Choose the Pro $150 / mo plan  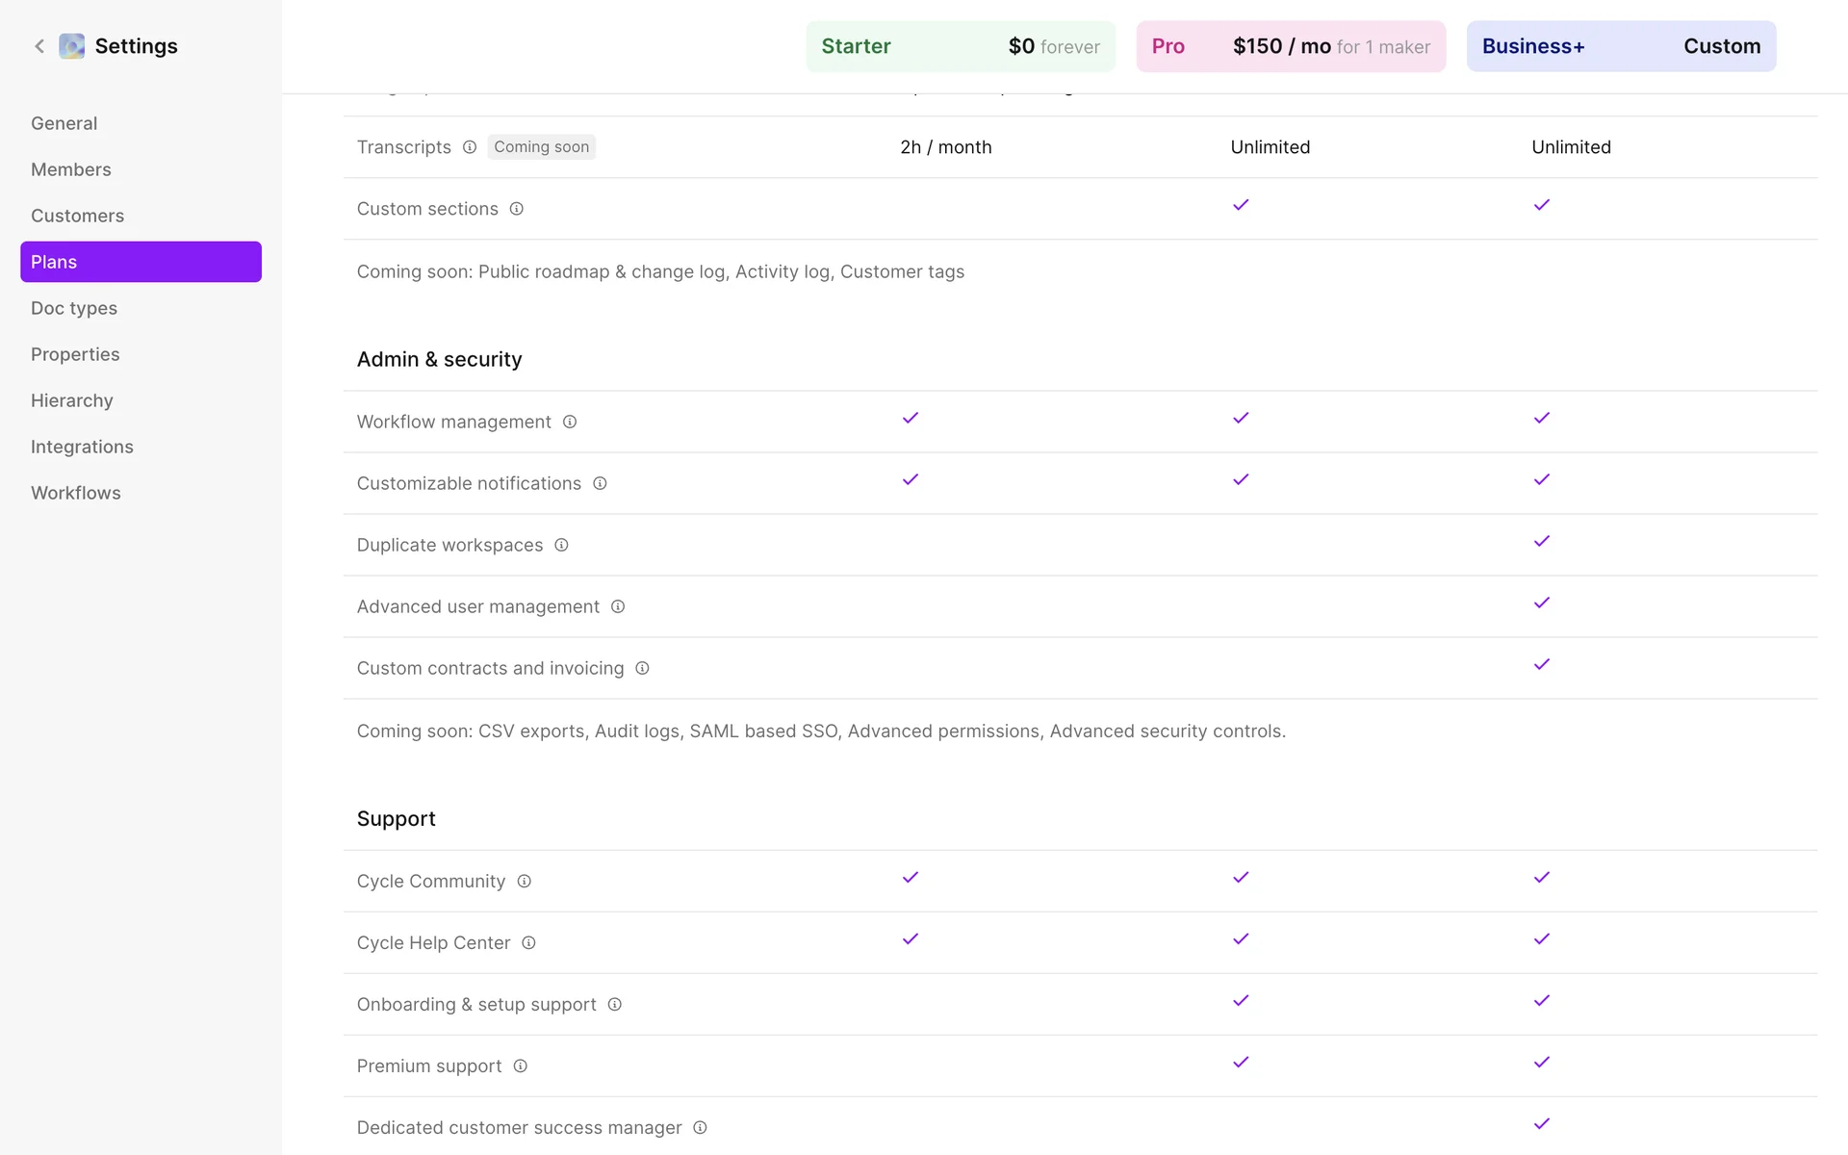click(1290, 46)
